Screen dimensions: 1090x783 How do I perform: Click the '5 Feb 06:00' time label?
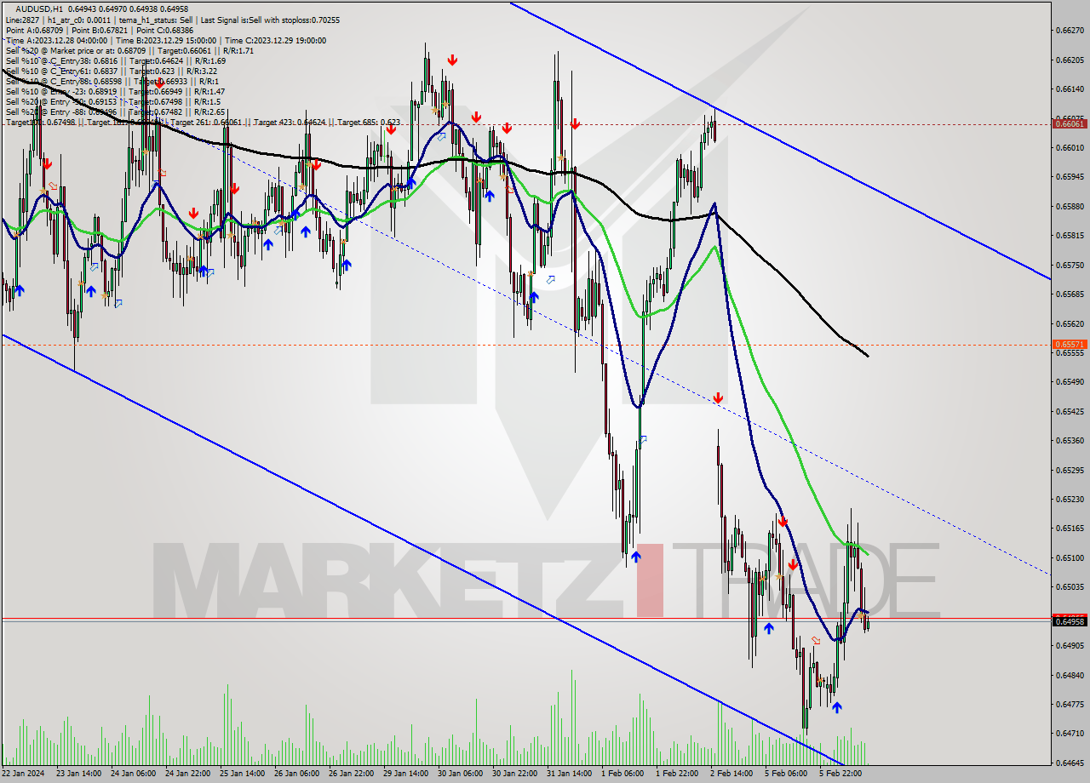(786, 774)
